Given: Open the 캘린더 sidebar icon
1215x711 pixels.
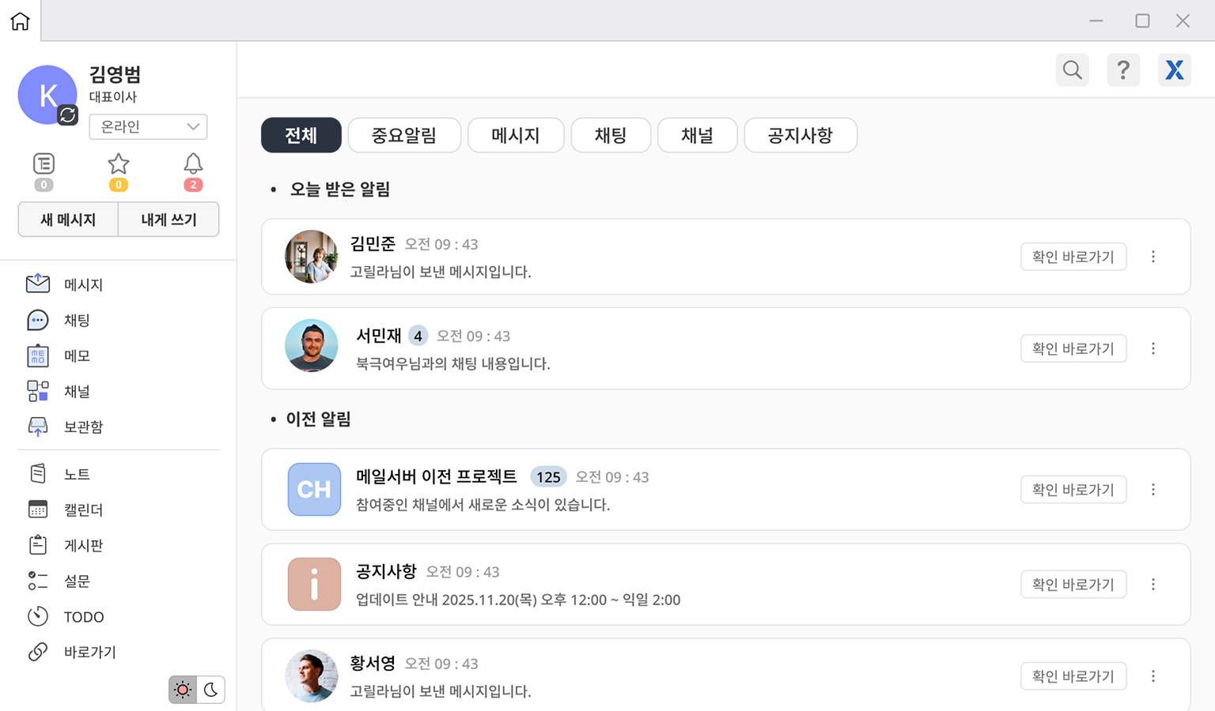Looking at the screenshot, I should pyautogui.click(x=38, y=510).
